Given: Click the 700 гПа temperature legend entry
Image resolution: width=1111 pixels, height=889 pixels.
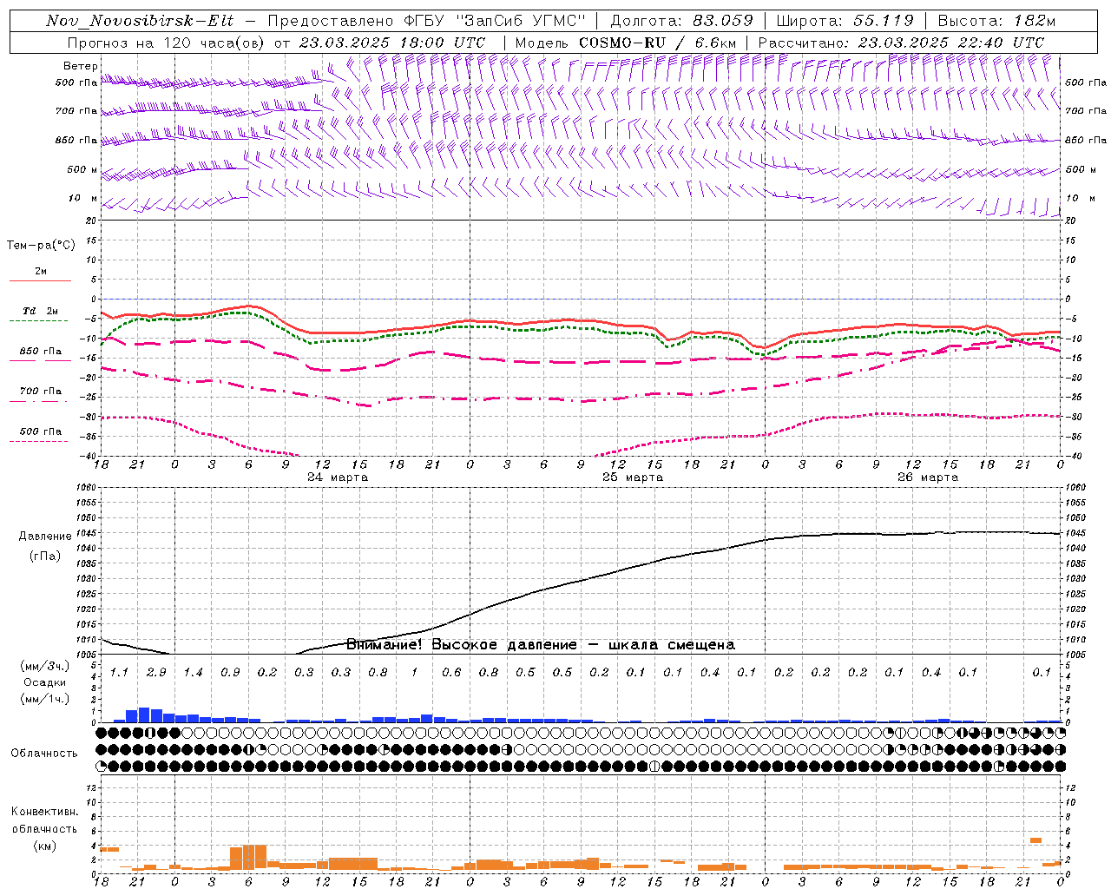Looking at the screenshot, I should point(40,392).
